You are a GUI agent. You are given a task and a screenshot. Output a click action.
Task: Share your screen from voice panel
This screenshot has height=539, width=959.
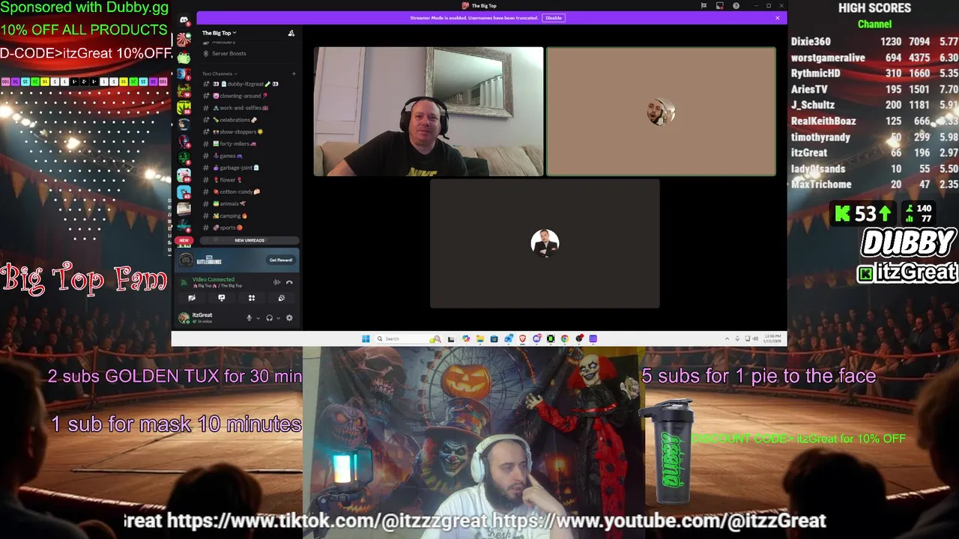pos(222,298)
